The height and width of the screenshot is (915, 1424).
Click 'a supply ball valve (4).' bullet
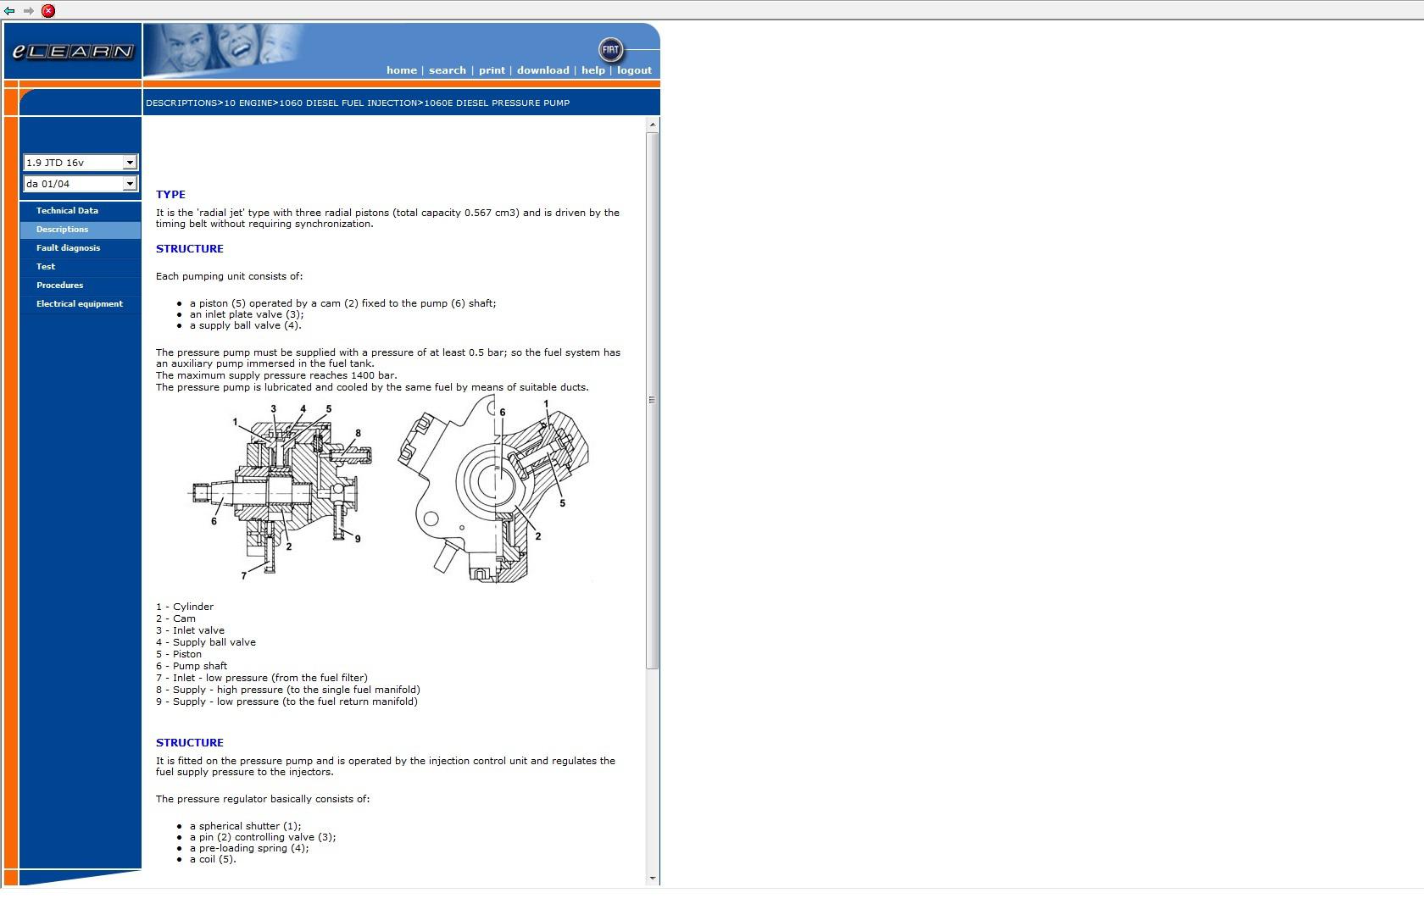click(246, 325)
